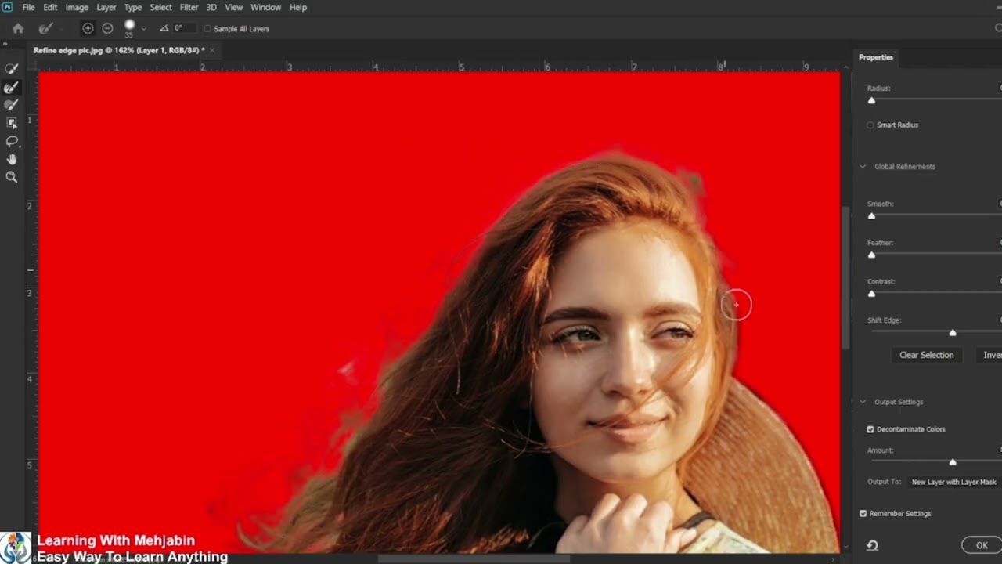Select the Brush tool in Select and Mask
Image resolution: width=1002 pixels, height=564 pixels.
coord(12,105)
